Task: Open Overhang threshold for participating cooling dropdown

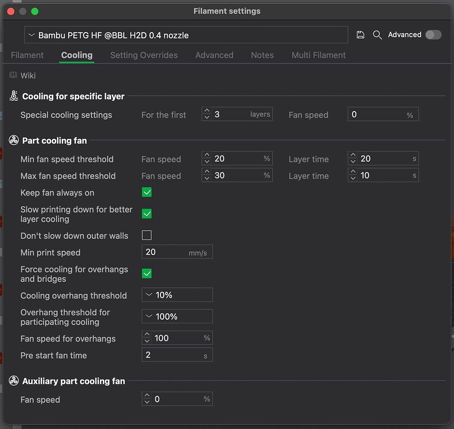Action: click(x=177, y=316)
